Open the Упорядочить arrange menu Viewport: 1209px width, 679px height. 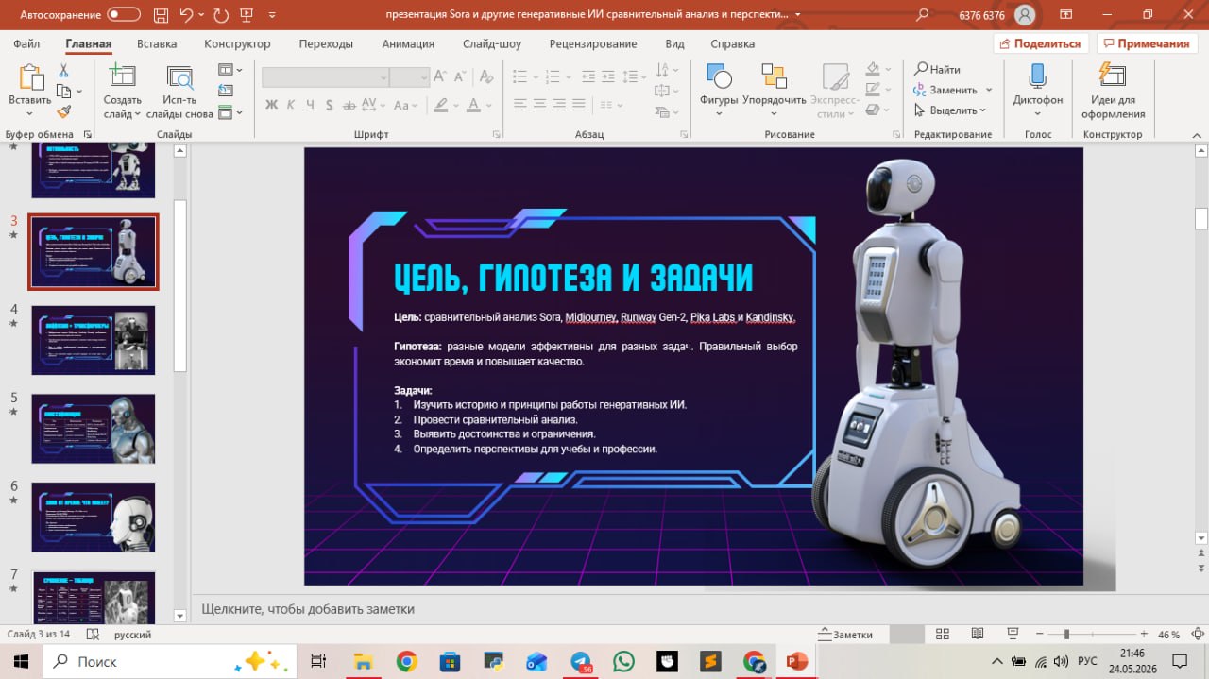[x=775, y=92]
